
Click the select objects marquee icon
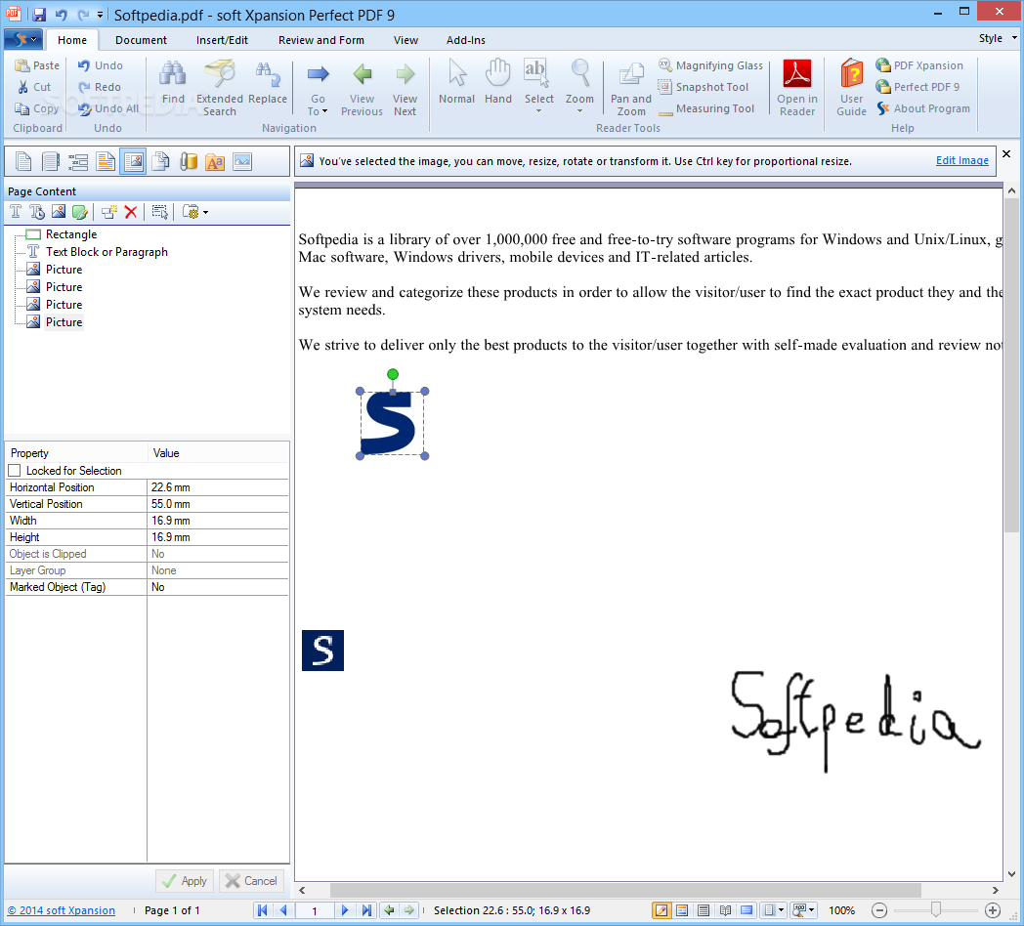[159, 212]
